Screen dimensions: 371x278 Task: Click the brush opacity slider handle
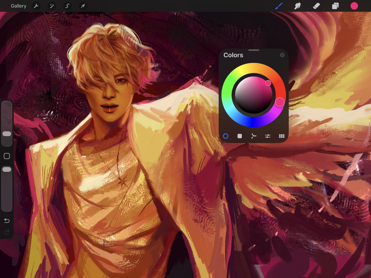7,170
